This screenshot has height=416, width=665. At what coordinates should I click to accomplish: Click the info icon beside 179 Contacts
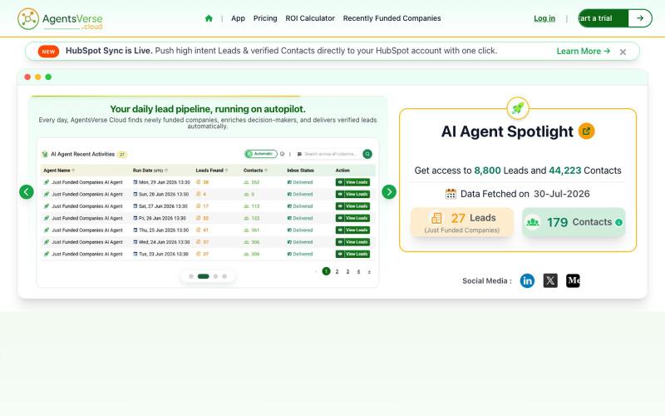pyautogui.click(x=618, y=222)
